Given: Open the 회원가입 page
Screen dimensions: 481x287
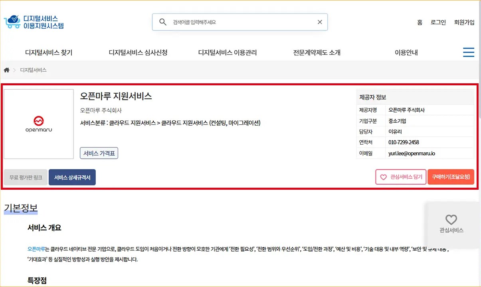Looking at the screenshot, I should pyautogui.click(x=464, y=22).
